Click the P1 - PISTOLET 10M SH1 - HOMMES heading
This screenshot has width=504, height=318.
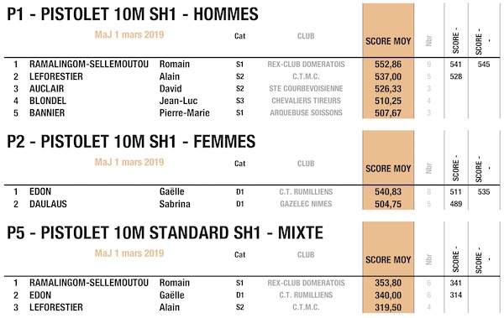[133, 14]
